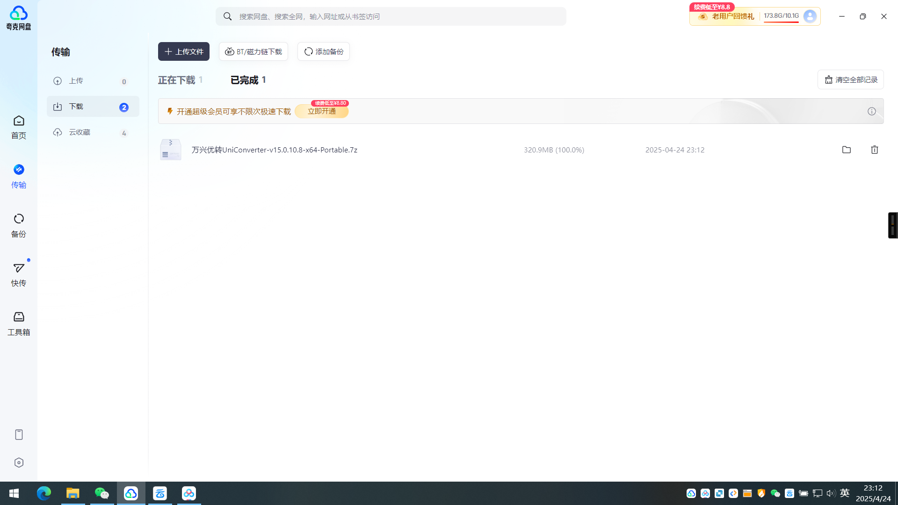Go to the 备份 backup section
This screenshot has width=898, height=505.
coord(19,225)
